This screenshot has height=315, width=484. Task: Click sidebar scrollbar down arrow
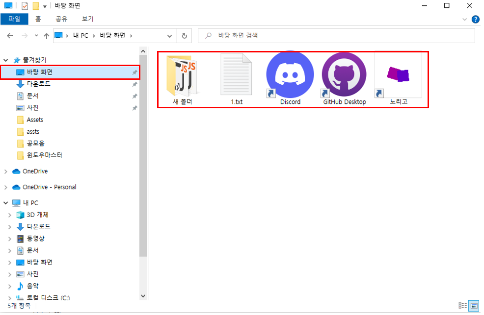(143, 296)
